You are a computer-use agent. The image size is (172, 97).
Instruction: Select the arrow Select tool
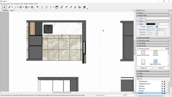(4, 7)
